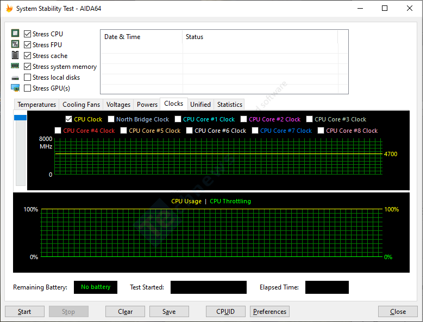This screenshot has height=322, width=439.
Task: Click the monitor icon beside Stress GPU(s)
Action: [x=15, y=88]
